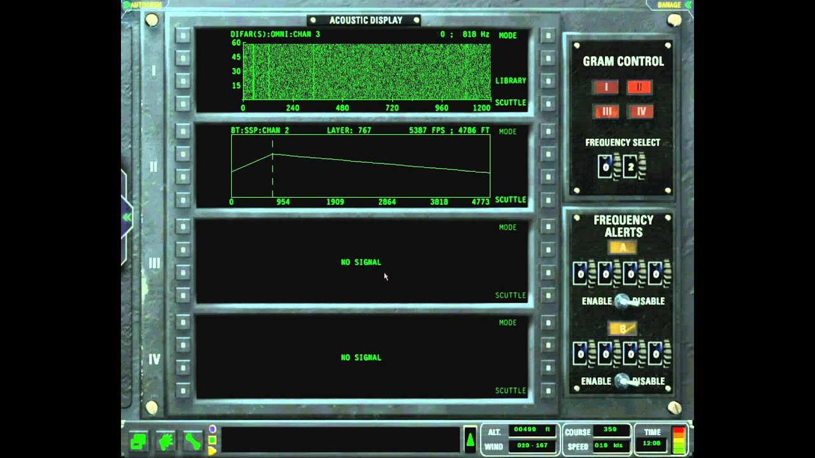Click inside the green DIFAR gram waterfall
The width and height of the screenshot is (815, 458).
coord(367,72)
